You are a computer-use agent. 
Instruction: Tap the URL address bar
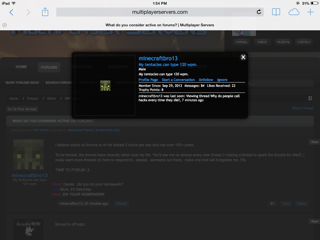pyautogui.click(x=159, y=12)
